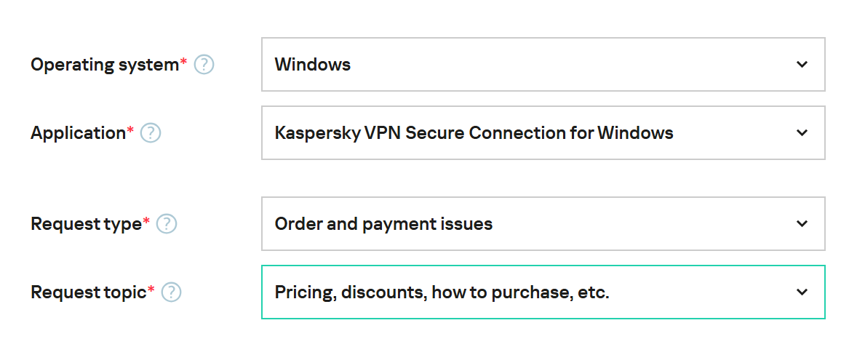This screenshot has width=857, height=363.
Task: Click the Request type field label
Action: pyautogui.click(x=87, y=224)
